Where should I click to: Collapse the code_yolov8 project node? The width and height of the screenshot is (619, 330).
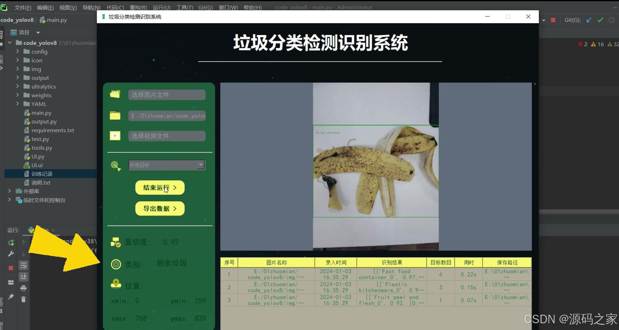click(9, 43)
